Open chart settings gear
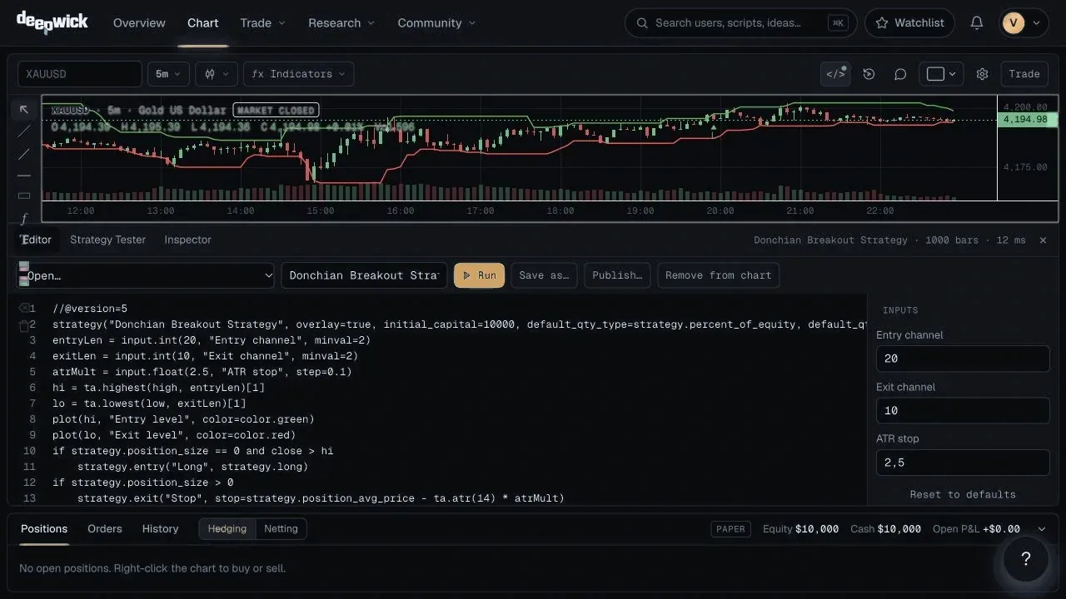 pos(982,74)
